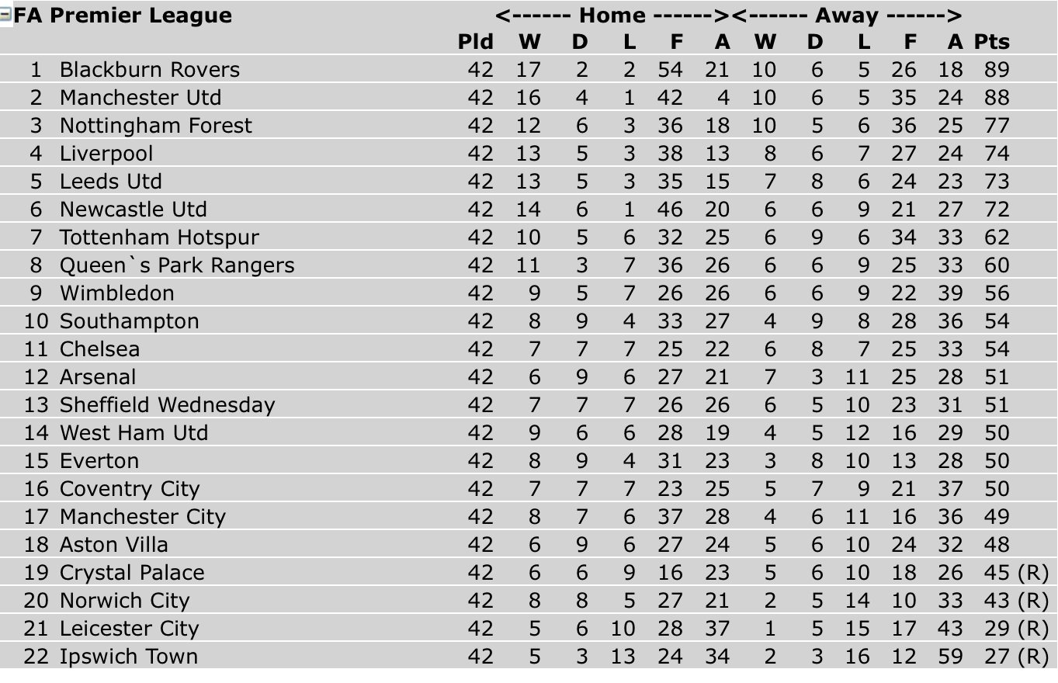Collapse the FA Premier League table expander
1058x683 pixels.
coord(5,15)
